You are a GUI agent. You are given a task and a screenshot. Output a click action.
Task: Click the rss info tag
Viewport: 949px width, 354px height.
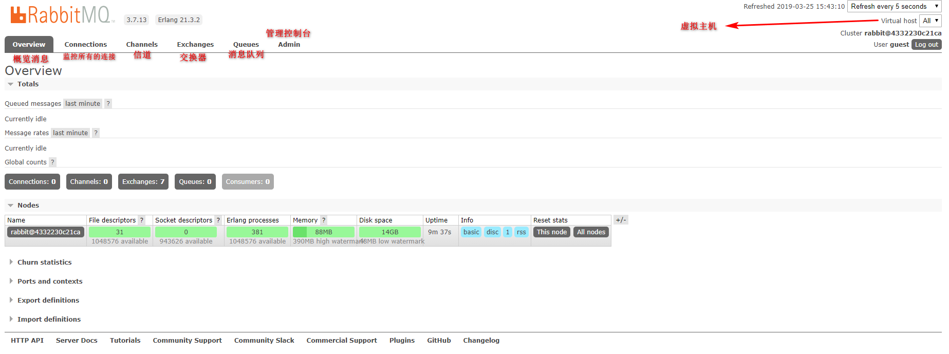522,232
